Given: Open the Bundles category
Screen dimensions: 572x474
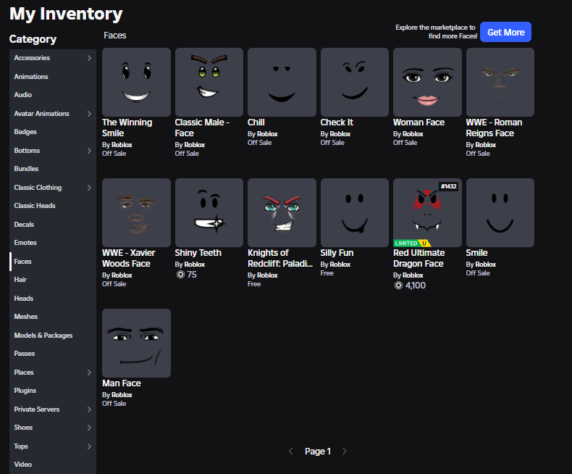Looking at the screenshot, I should tap(53, 169).
